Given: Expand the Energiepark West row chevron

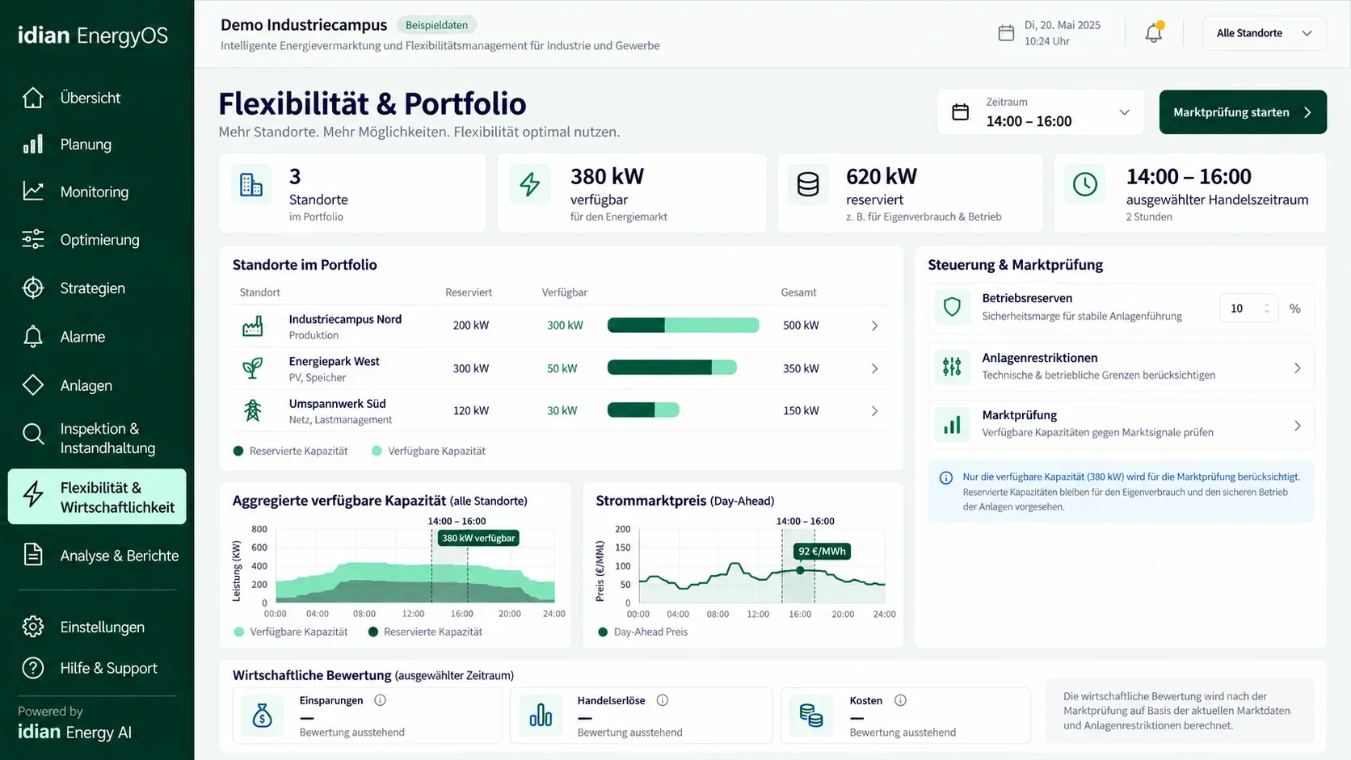Looking at the screenshot, I should tap(874, 368).
